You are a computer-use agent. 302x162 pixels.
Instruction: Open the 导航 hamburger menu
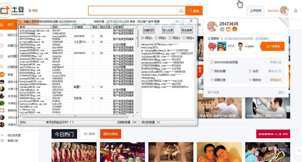(x=33, y=11)
